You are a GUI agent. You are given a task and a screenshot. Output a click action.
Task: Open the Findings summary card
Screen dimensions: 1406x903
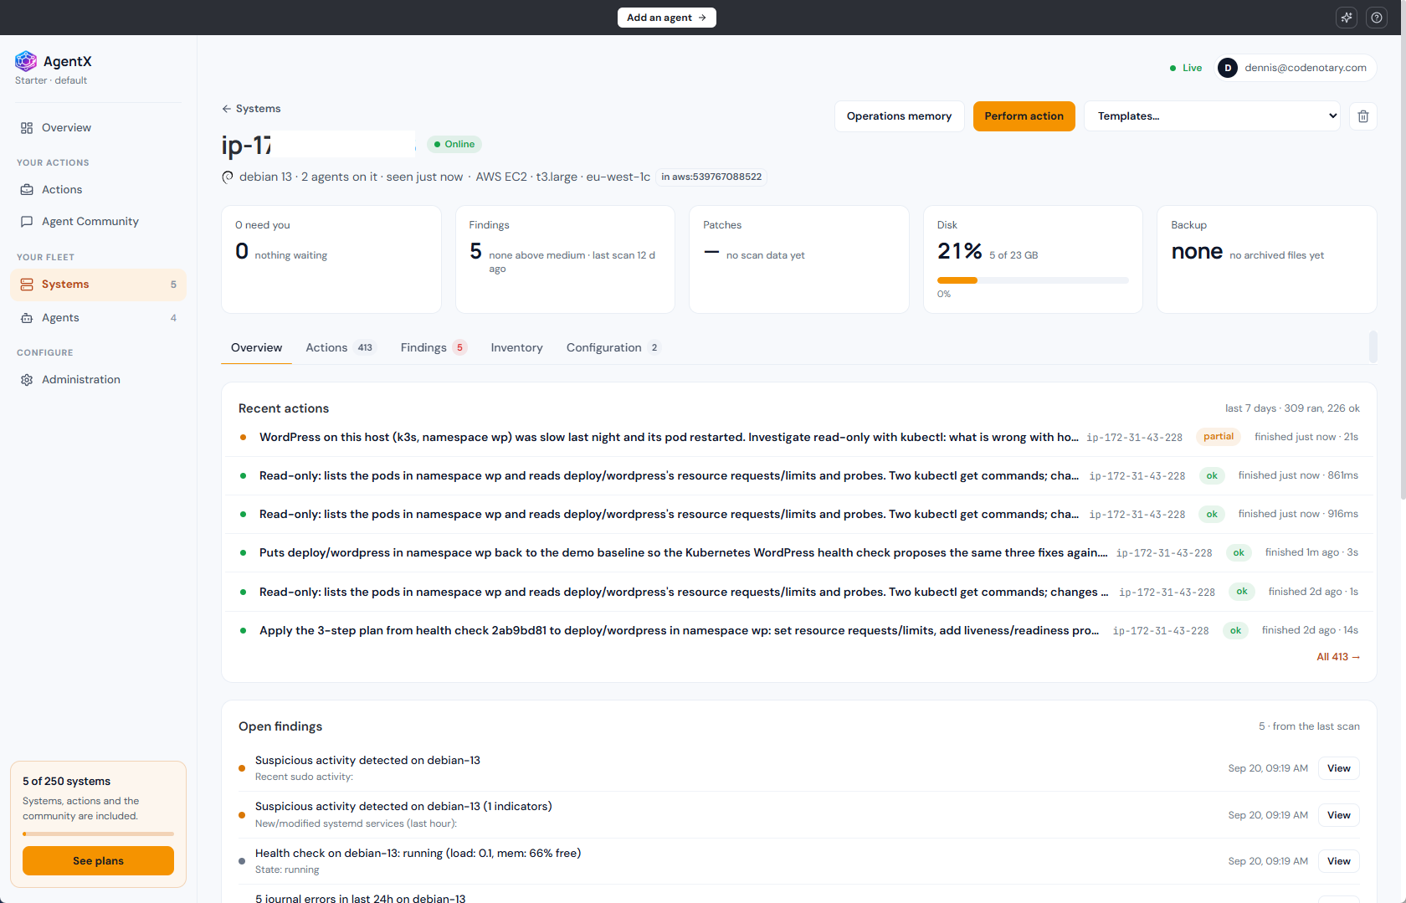tap(565, 259)
